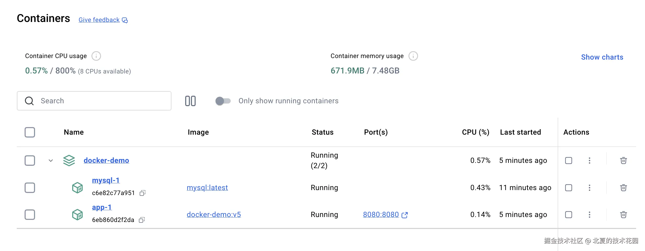Delete the mysql-1 container via trash icon
Viewport: 645px width, 251px height.
click(x=623, y=188)
